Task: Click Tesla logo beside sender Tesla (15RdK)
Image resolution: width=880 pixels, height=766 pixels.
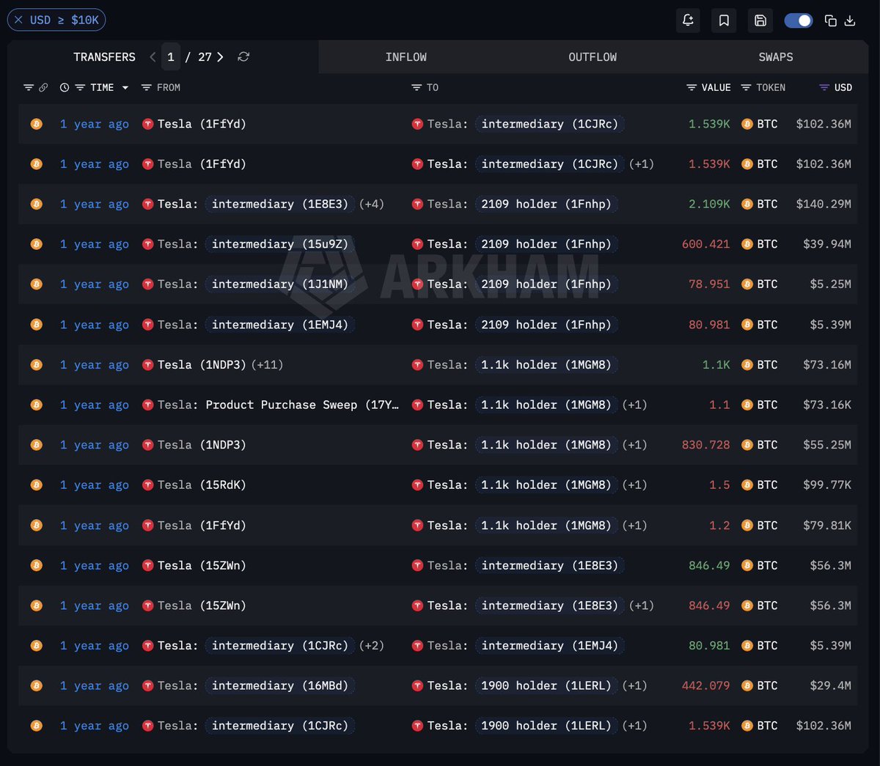Action: (x=147, y=485)
